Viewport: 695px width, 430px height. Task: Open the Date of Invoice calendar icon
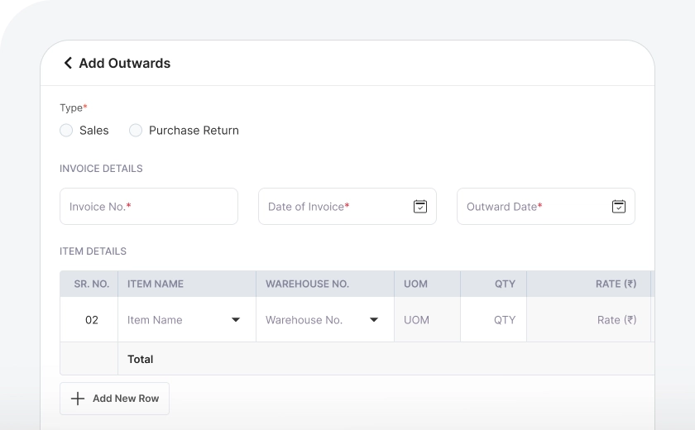(x=419, y=207)
